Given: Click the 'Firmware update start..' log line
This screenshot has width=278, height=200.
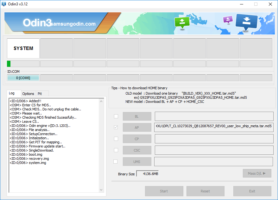Looking at the screenshot, I should tap(37, 146).
